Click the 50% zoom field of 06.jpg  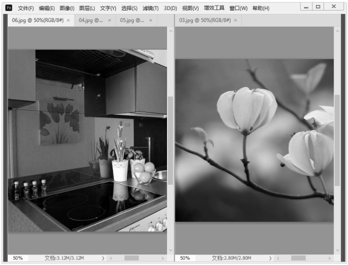18,258
